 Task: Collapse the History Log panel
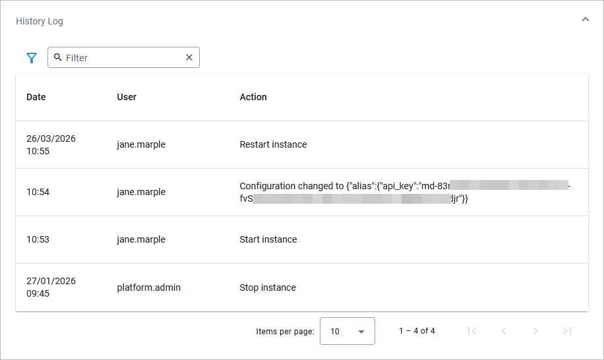[585, 20]
